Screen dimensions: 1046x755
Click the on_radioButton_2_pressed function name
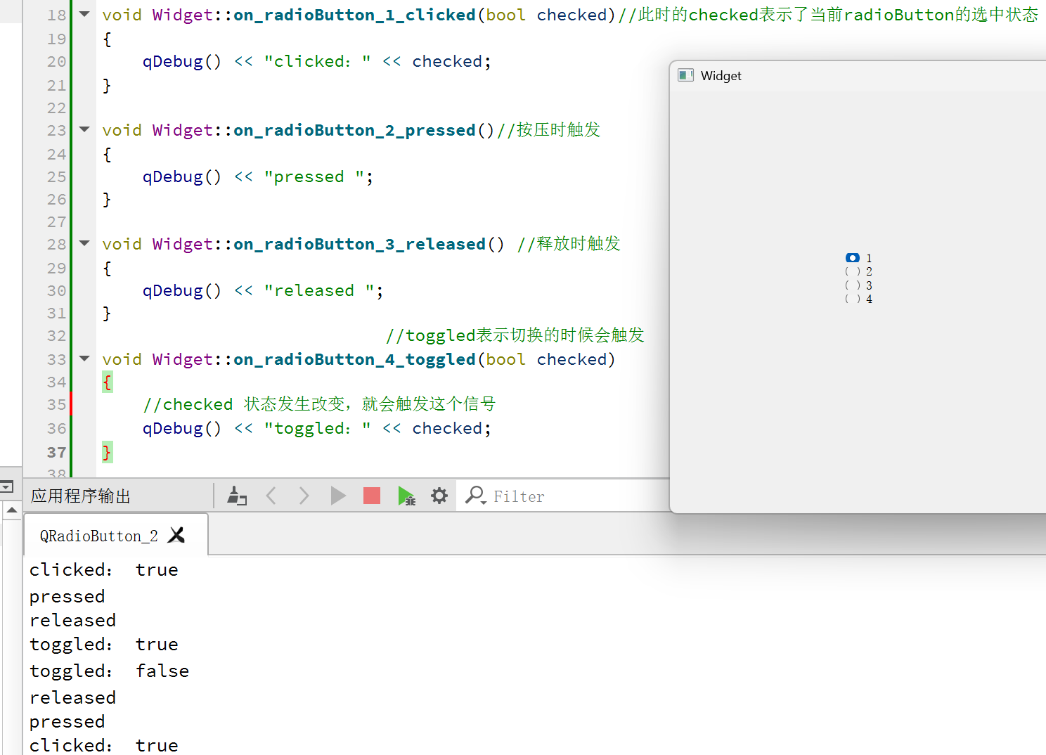(354, 130)
